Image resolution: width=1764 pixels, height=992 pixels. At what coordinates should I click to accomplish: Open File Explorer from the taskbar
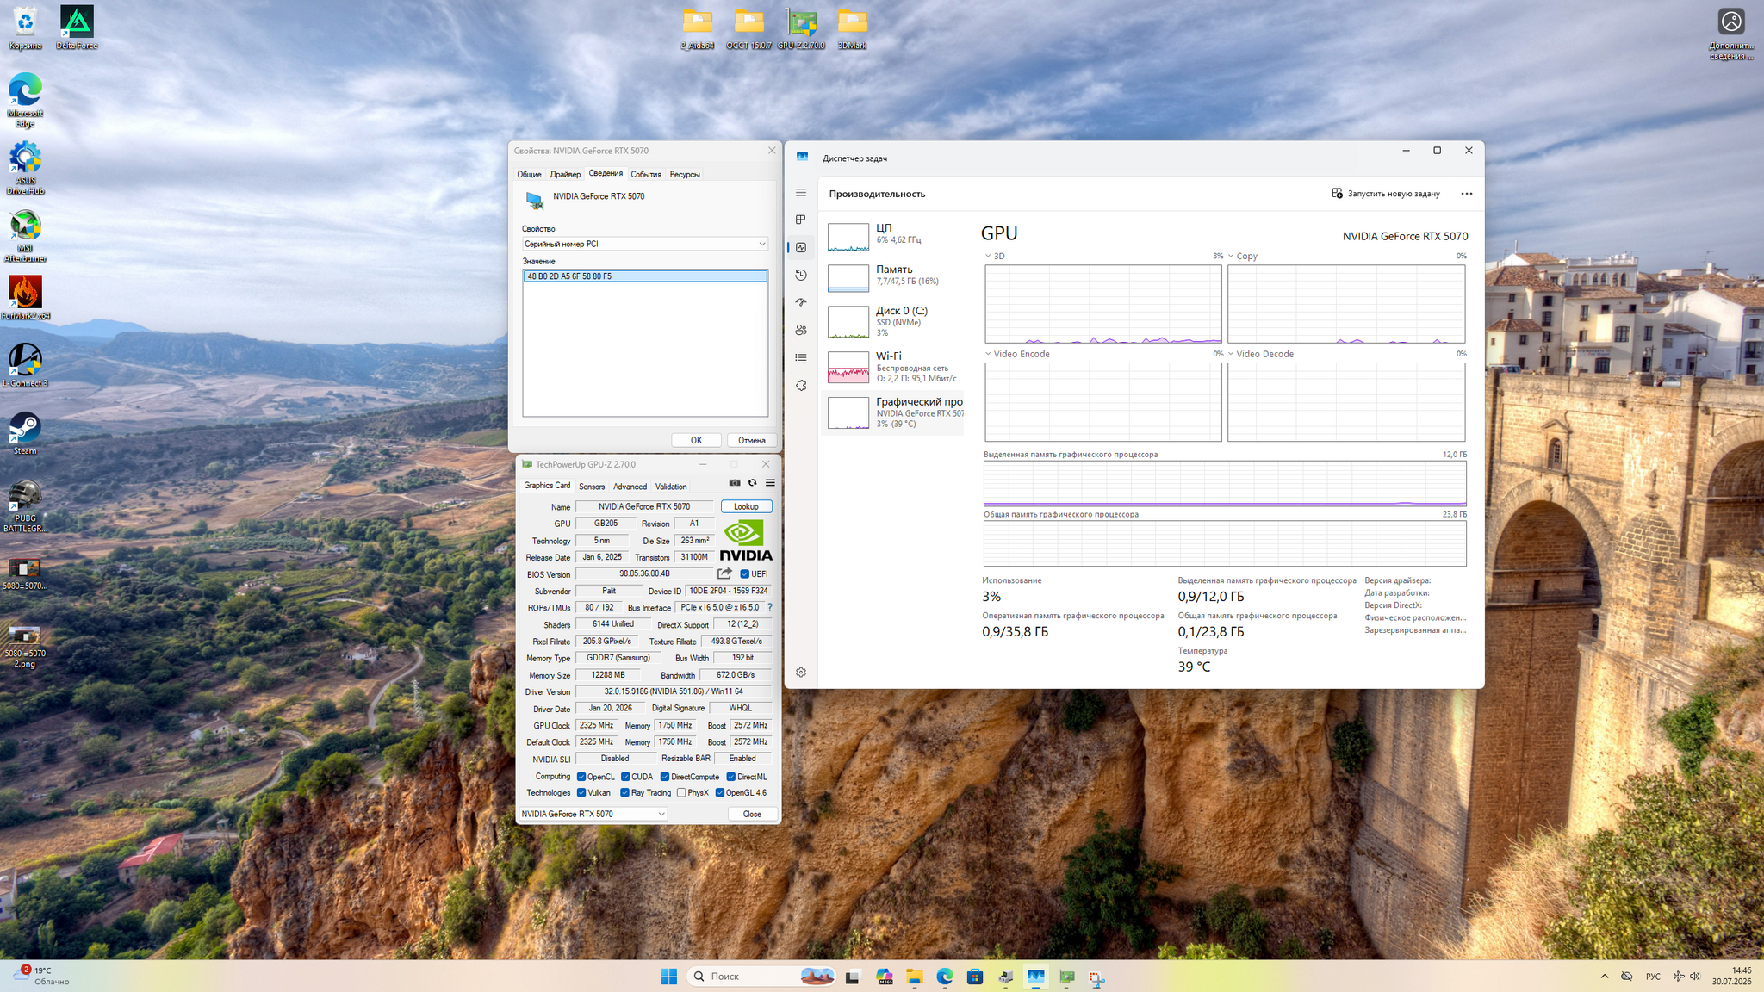[x=914, y=976]
